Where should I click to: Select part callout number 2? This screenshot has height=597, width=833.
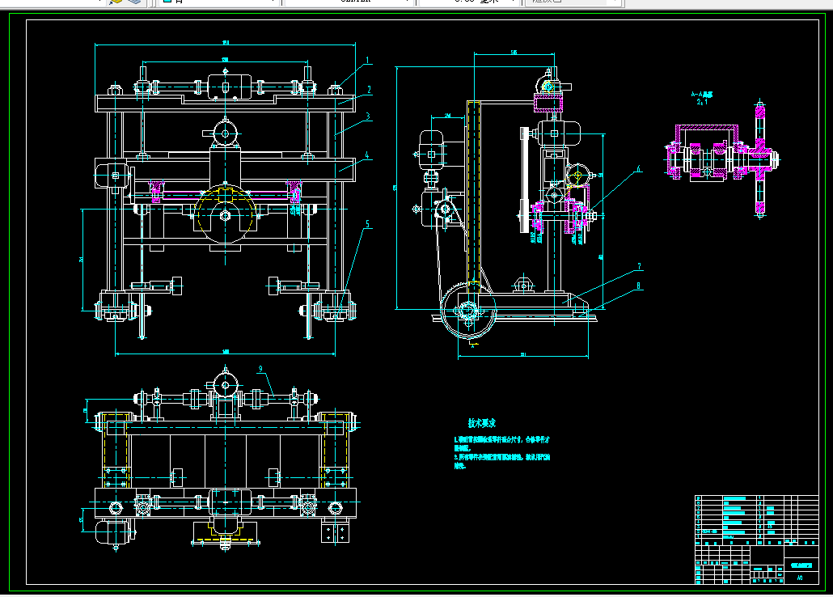coord(370,90)
